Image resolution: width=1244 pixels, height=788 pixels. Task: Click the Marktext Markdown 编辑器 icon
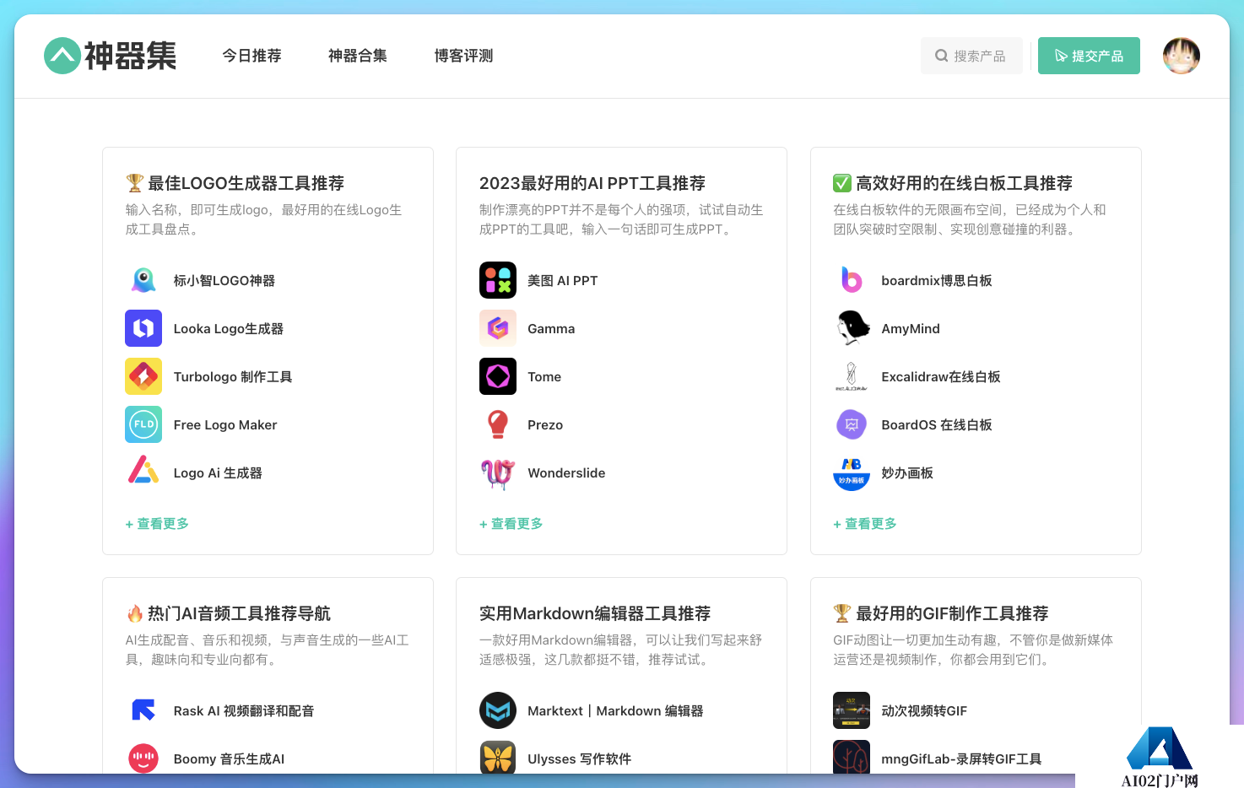(x=498, y=710)
